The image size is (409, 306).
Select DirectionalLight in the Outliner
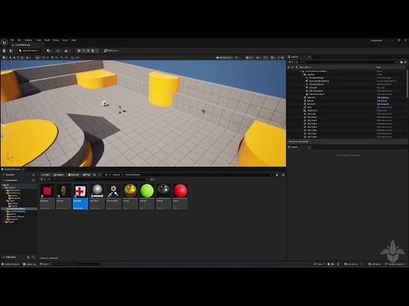click(316, 78)
